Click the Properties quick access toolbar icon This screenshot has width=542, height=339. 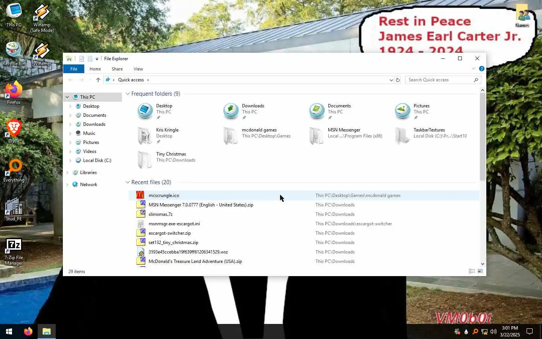click(x=82, y=59)
